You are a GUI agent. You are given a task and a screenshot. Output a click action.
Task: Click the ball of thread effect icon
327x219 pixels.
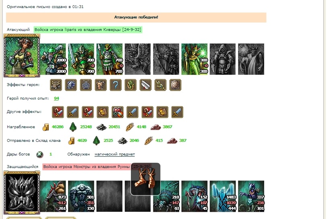tap(176, 85)
